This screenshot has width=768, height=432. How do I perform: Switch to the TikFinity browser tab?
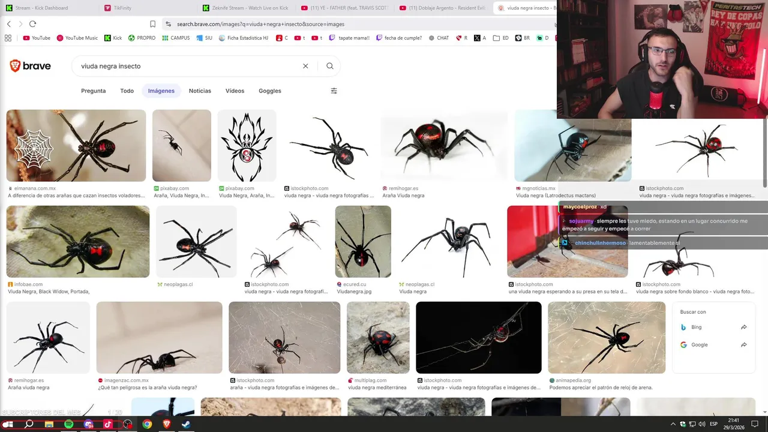click(x=146, y=8)
